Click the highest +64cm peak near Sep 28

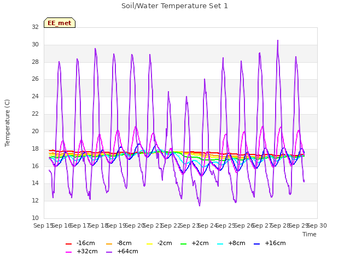278,40
